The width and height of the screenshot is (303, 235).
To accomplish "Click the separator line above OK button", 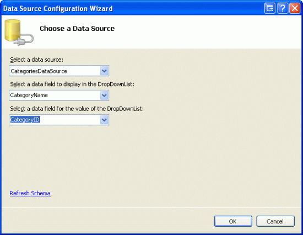I will [151, 207].
